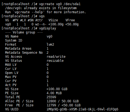Click the vgcreate vg0 /dev/sda1 command text
This screenshot has height=112, width=130.
60,4
